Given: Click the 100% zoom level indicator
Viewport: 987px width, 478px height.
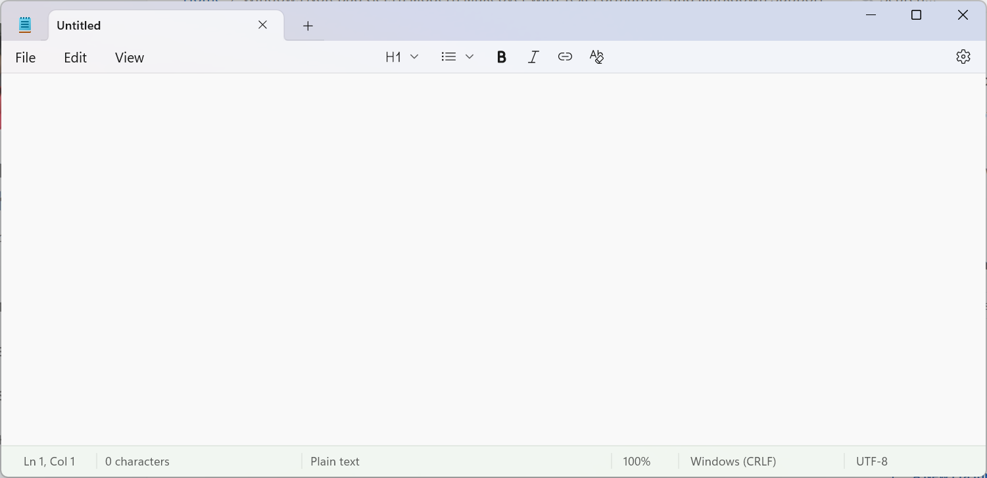Looking at the screenshot, I should (x=636, y=461).
